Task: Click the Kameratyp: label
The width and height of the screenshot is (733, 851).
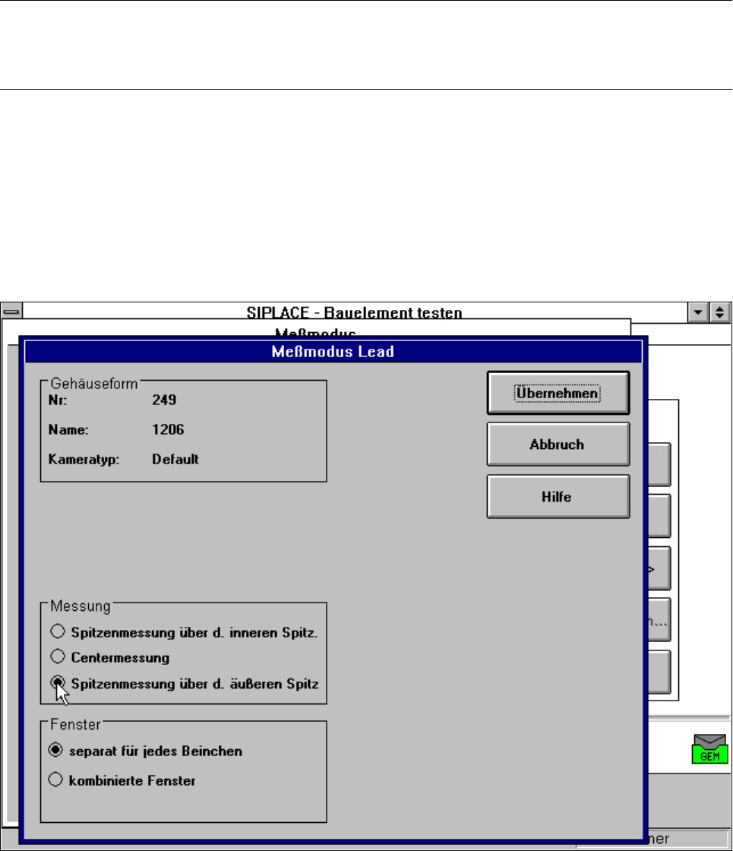Action: click(84, 459)
